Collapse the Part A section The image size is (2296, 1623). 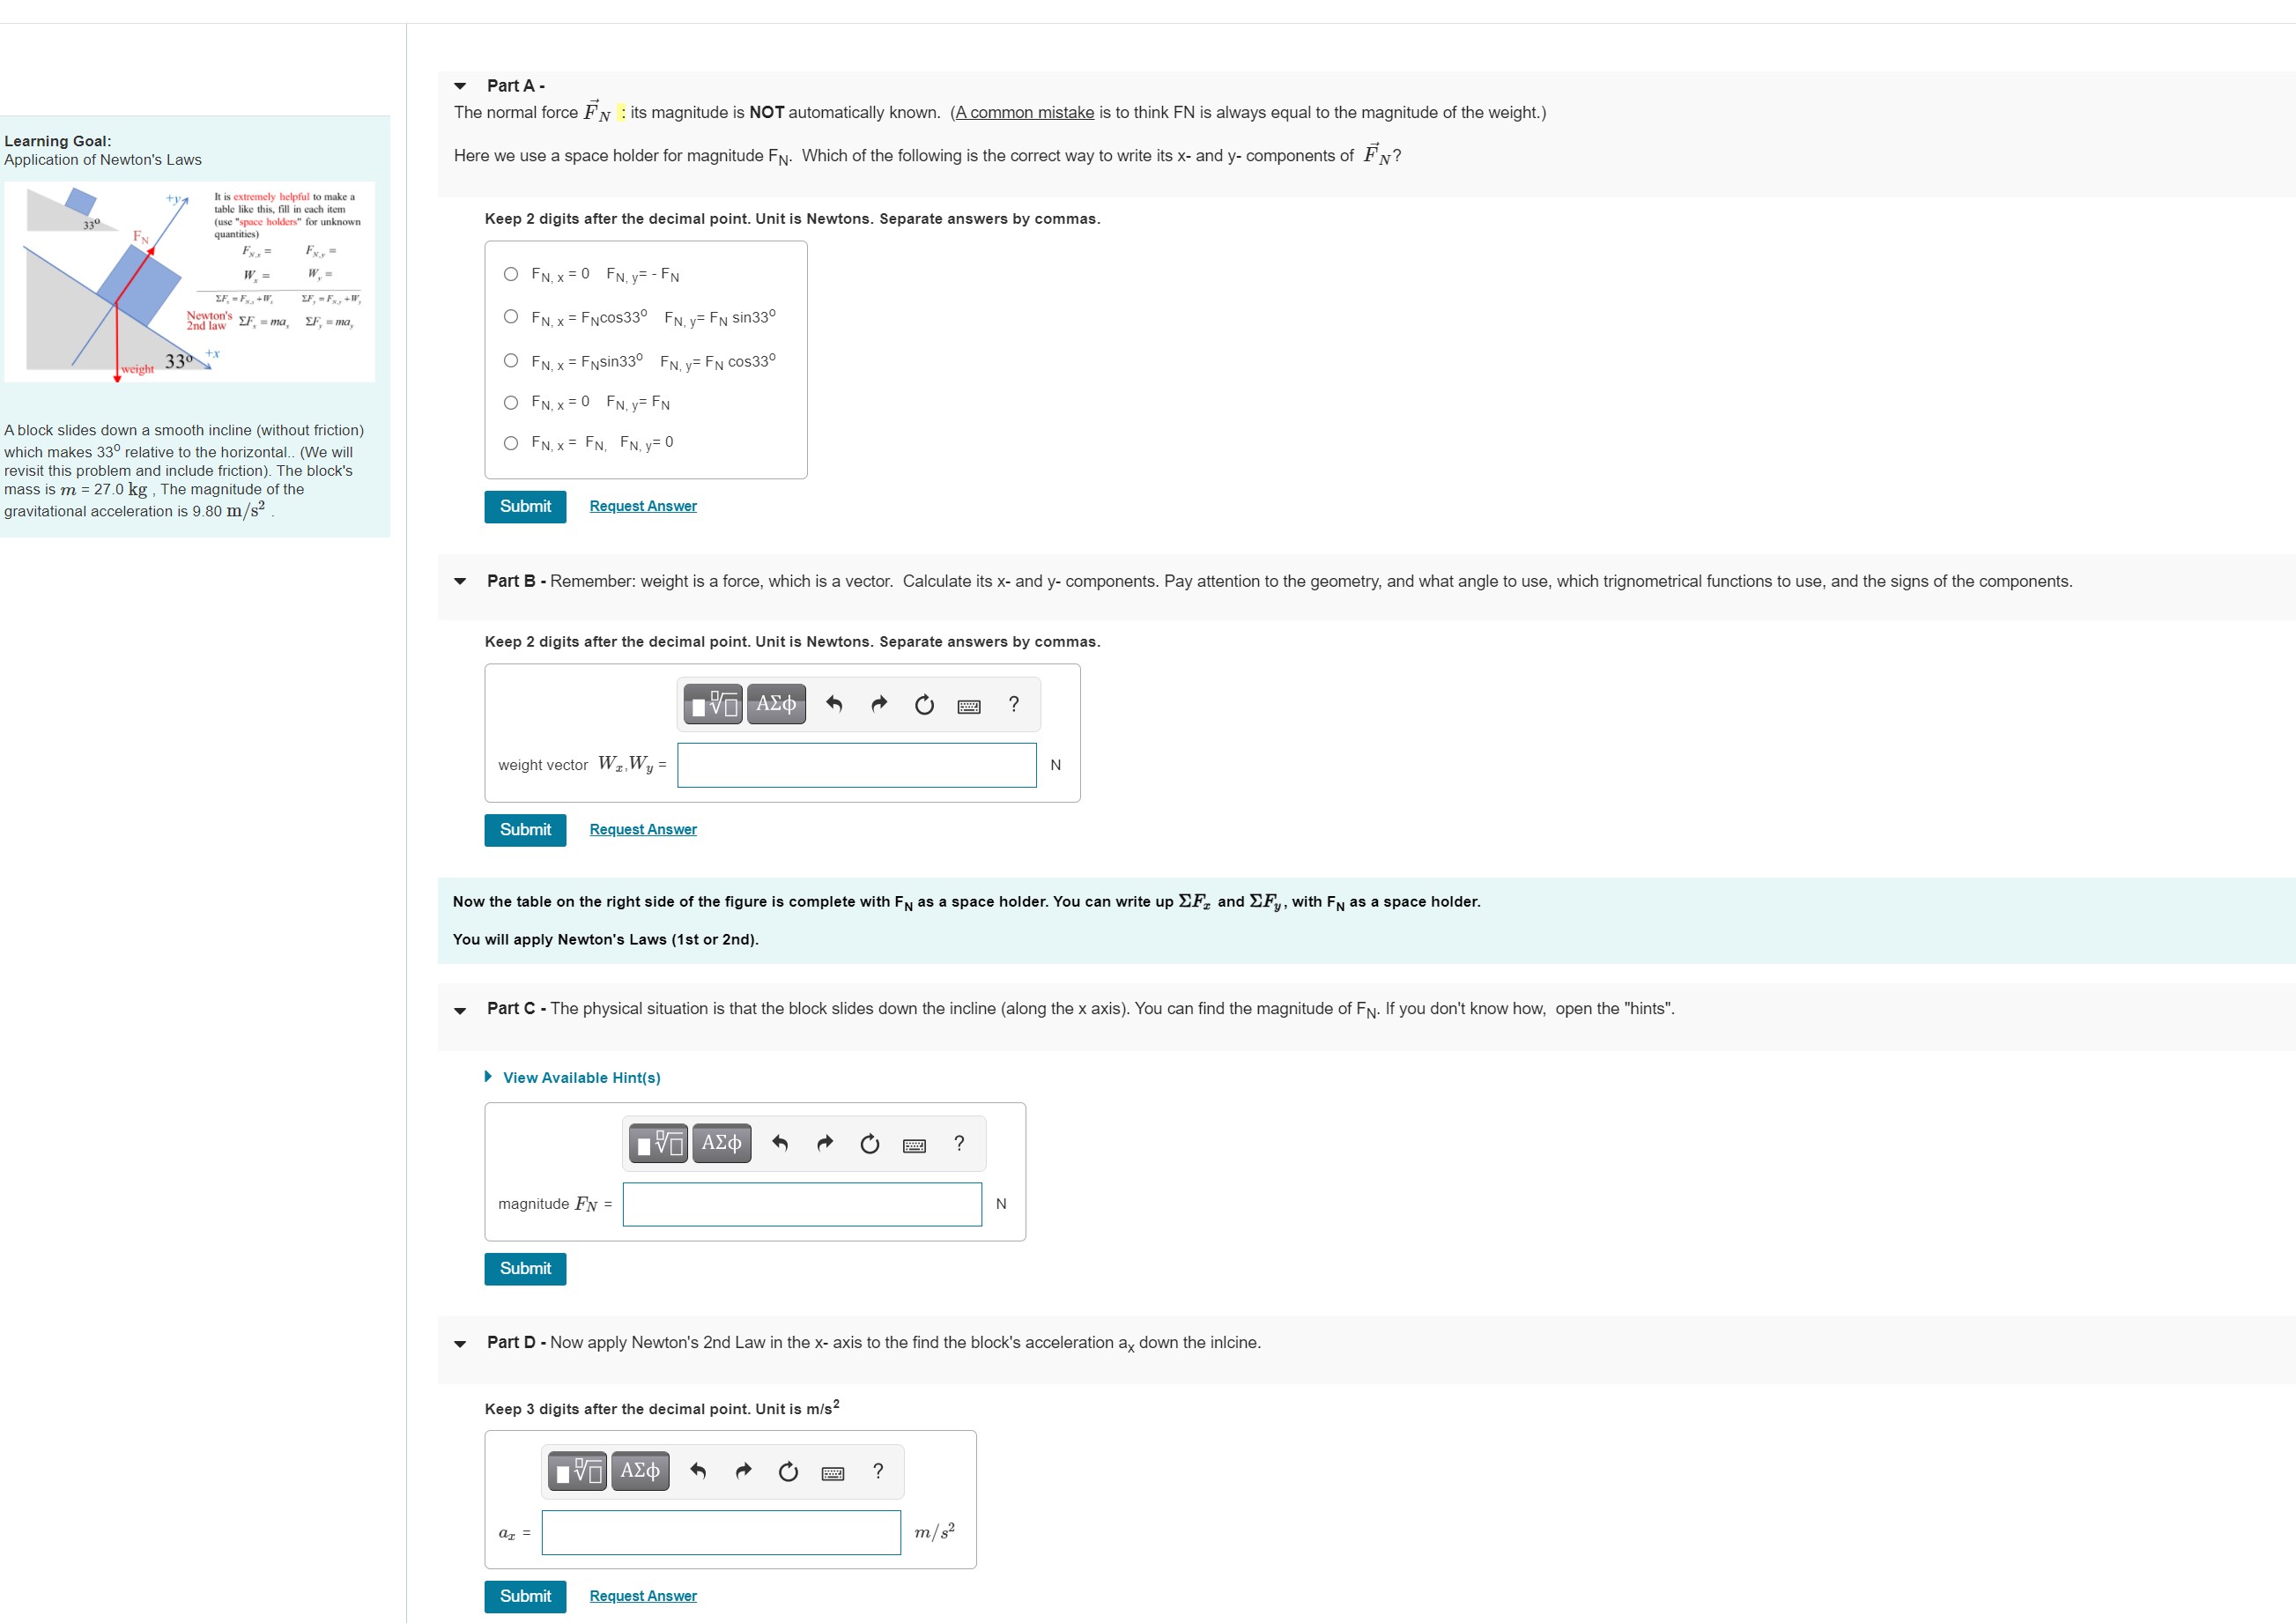point(460,86)
